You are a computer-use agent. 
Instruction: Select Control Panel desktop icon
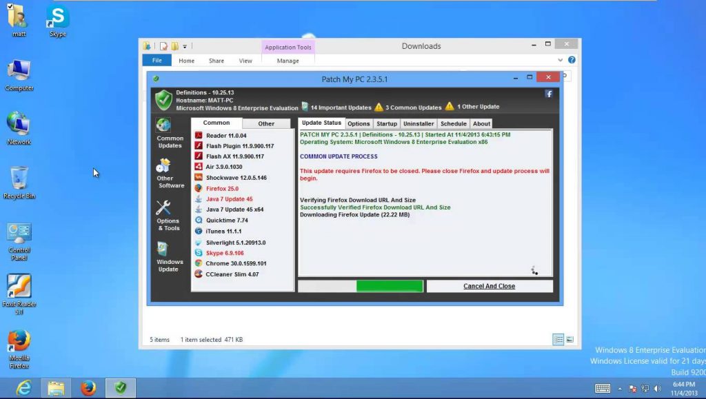[x=19, y=242]
